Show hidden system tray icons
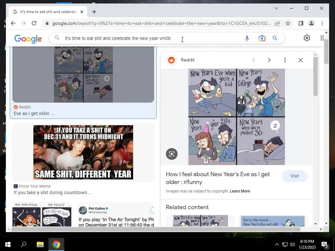This screenshot has width=335, height=251. (277, 244)
